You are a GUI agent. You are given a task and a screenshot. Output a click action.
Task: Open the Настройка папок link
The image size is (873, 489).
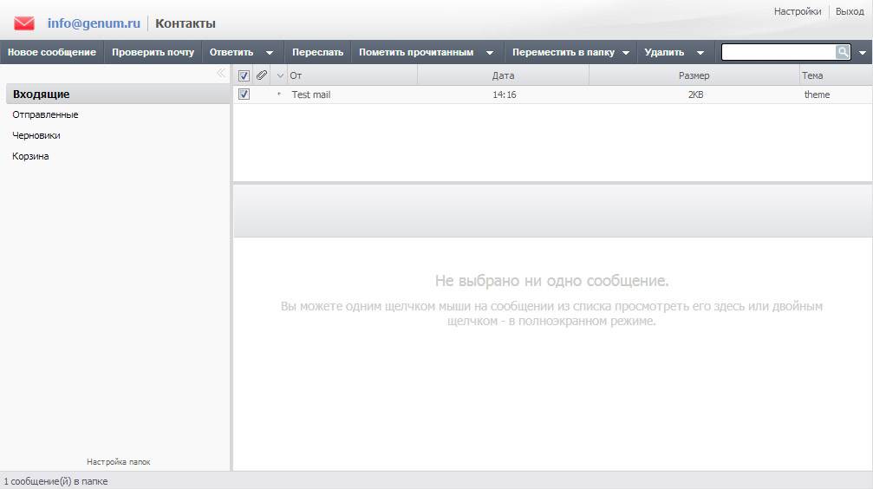[119, 462]
